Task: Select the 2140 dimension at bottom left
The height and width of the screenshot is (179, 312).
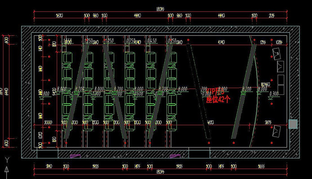Action: click(49, 166)
